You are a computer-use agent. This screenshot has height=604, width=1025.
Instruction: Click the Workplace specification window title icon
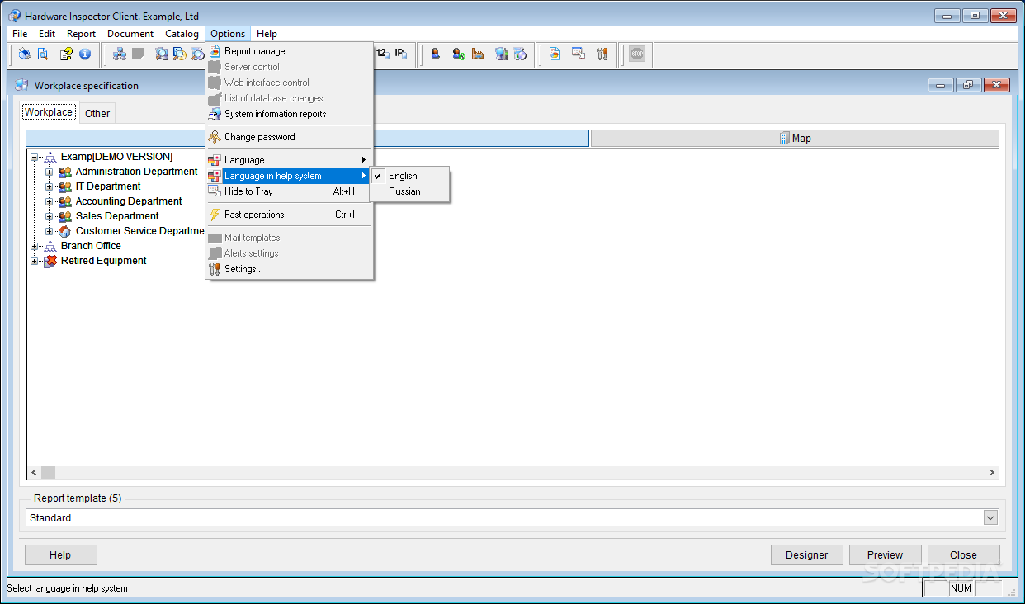click(x=21, y=85)
